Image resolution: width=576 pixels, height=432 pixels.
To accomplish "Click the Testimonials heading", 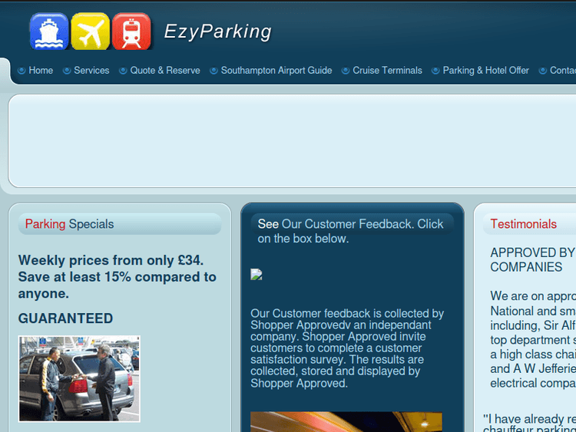I will tap(524, 224).
